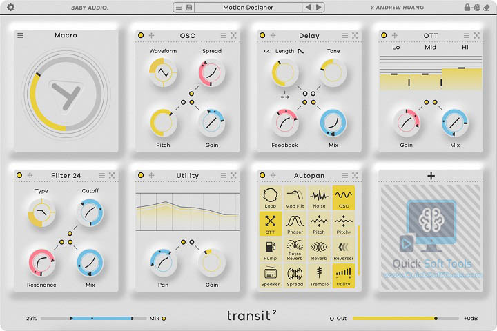Screen dimensions: 497x331
Task: Select the OTT effect tile
Action: (x=271, y=223)
